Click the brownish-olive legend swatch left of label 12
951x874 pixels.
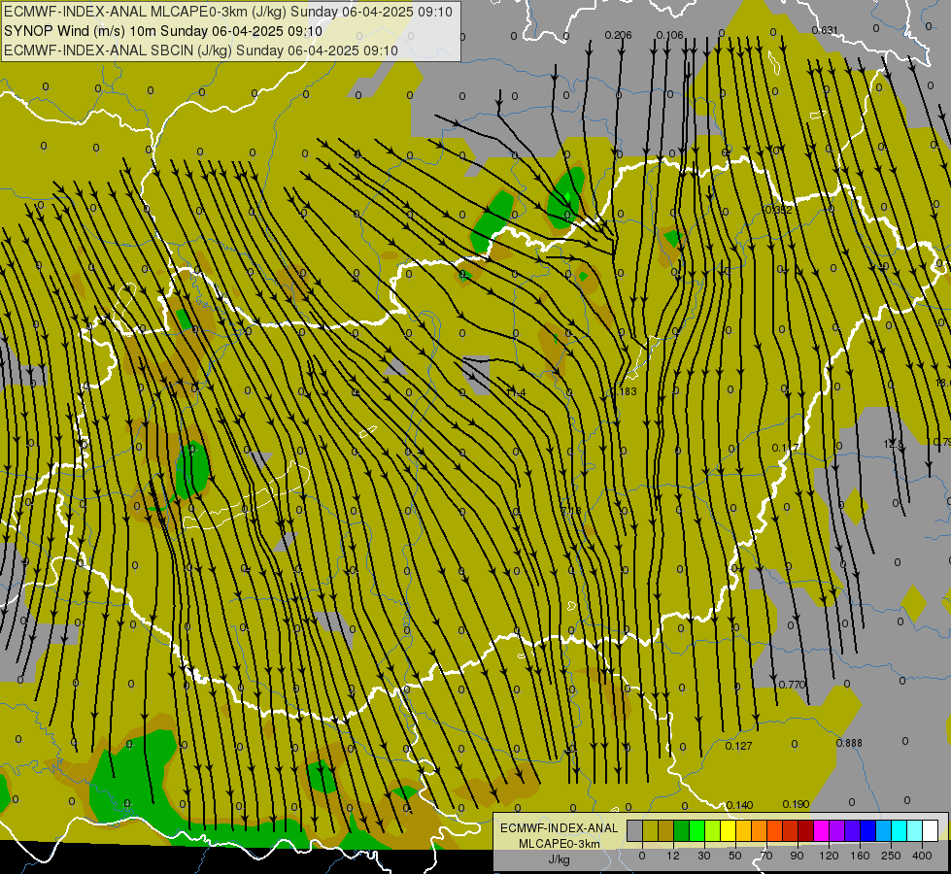point(666,831)
